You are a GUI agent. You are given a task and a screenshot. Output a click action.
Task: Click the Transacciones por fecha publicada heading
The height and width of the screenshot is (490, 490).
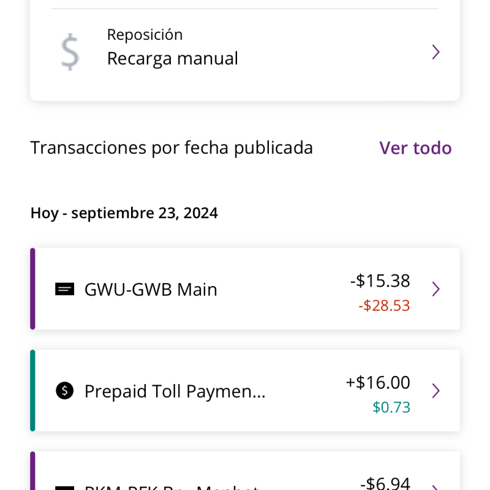pyautogui.click(x=171, y=148)
